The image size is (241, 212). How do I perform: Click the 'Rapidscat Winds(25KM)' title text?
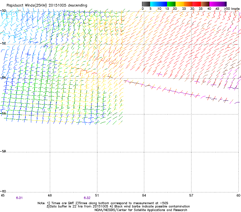point(27,6)
